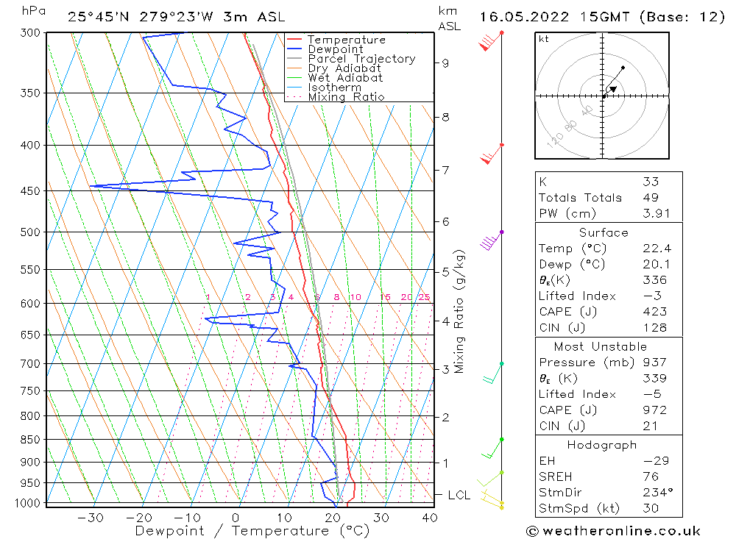Click the red wind barb at 400 hPa
The width and height of the screenshot is (736, 539).
pyautogui.click(x=492, y=154)
